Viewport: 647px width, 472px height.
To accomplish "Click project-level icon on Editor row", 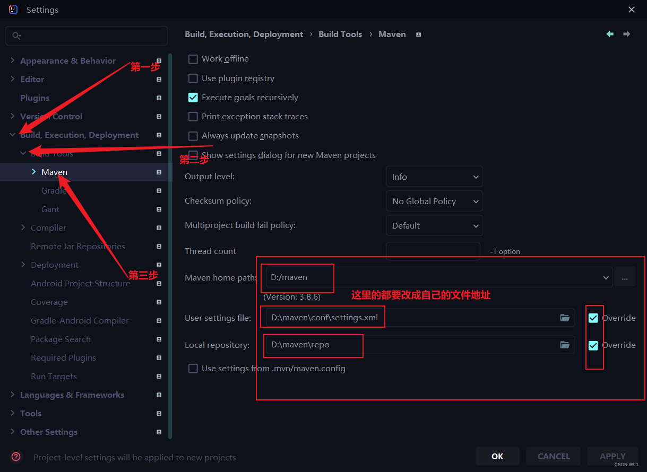I will click(159, 80).
